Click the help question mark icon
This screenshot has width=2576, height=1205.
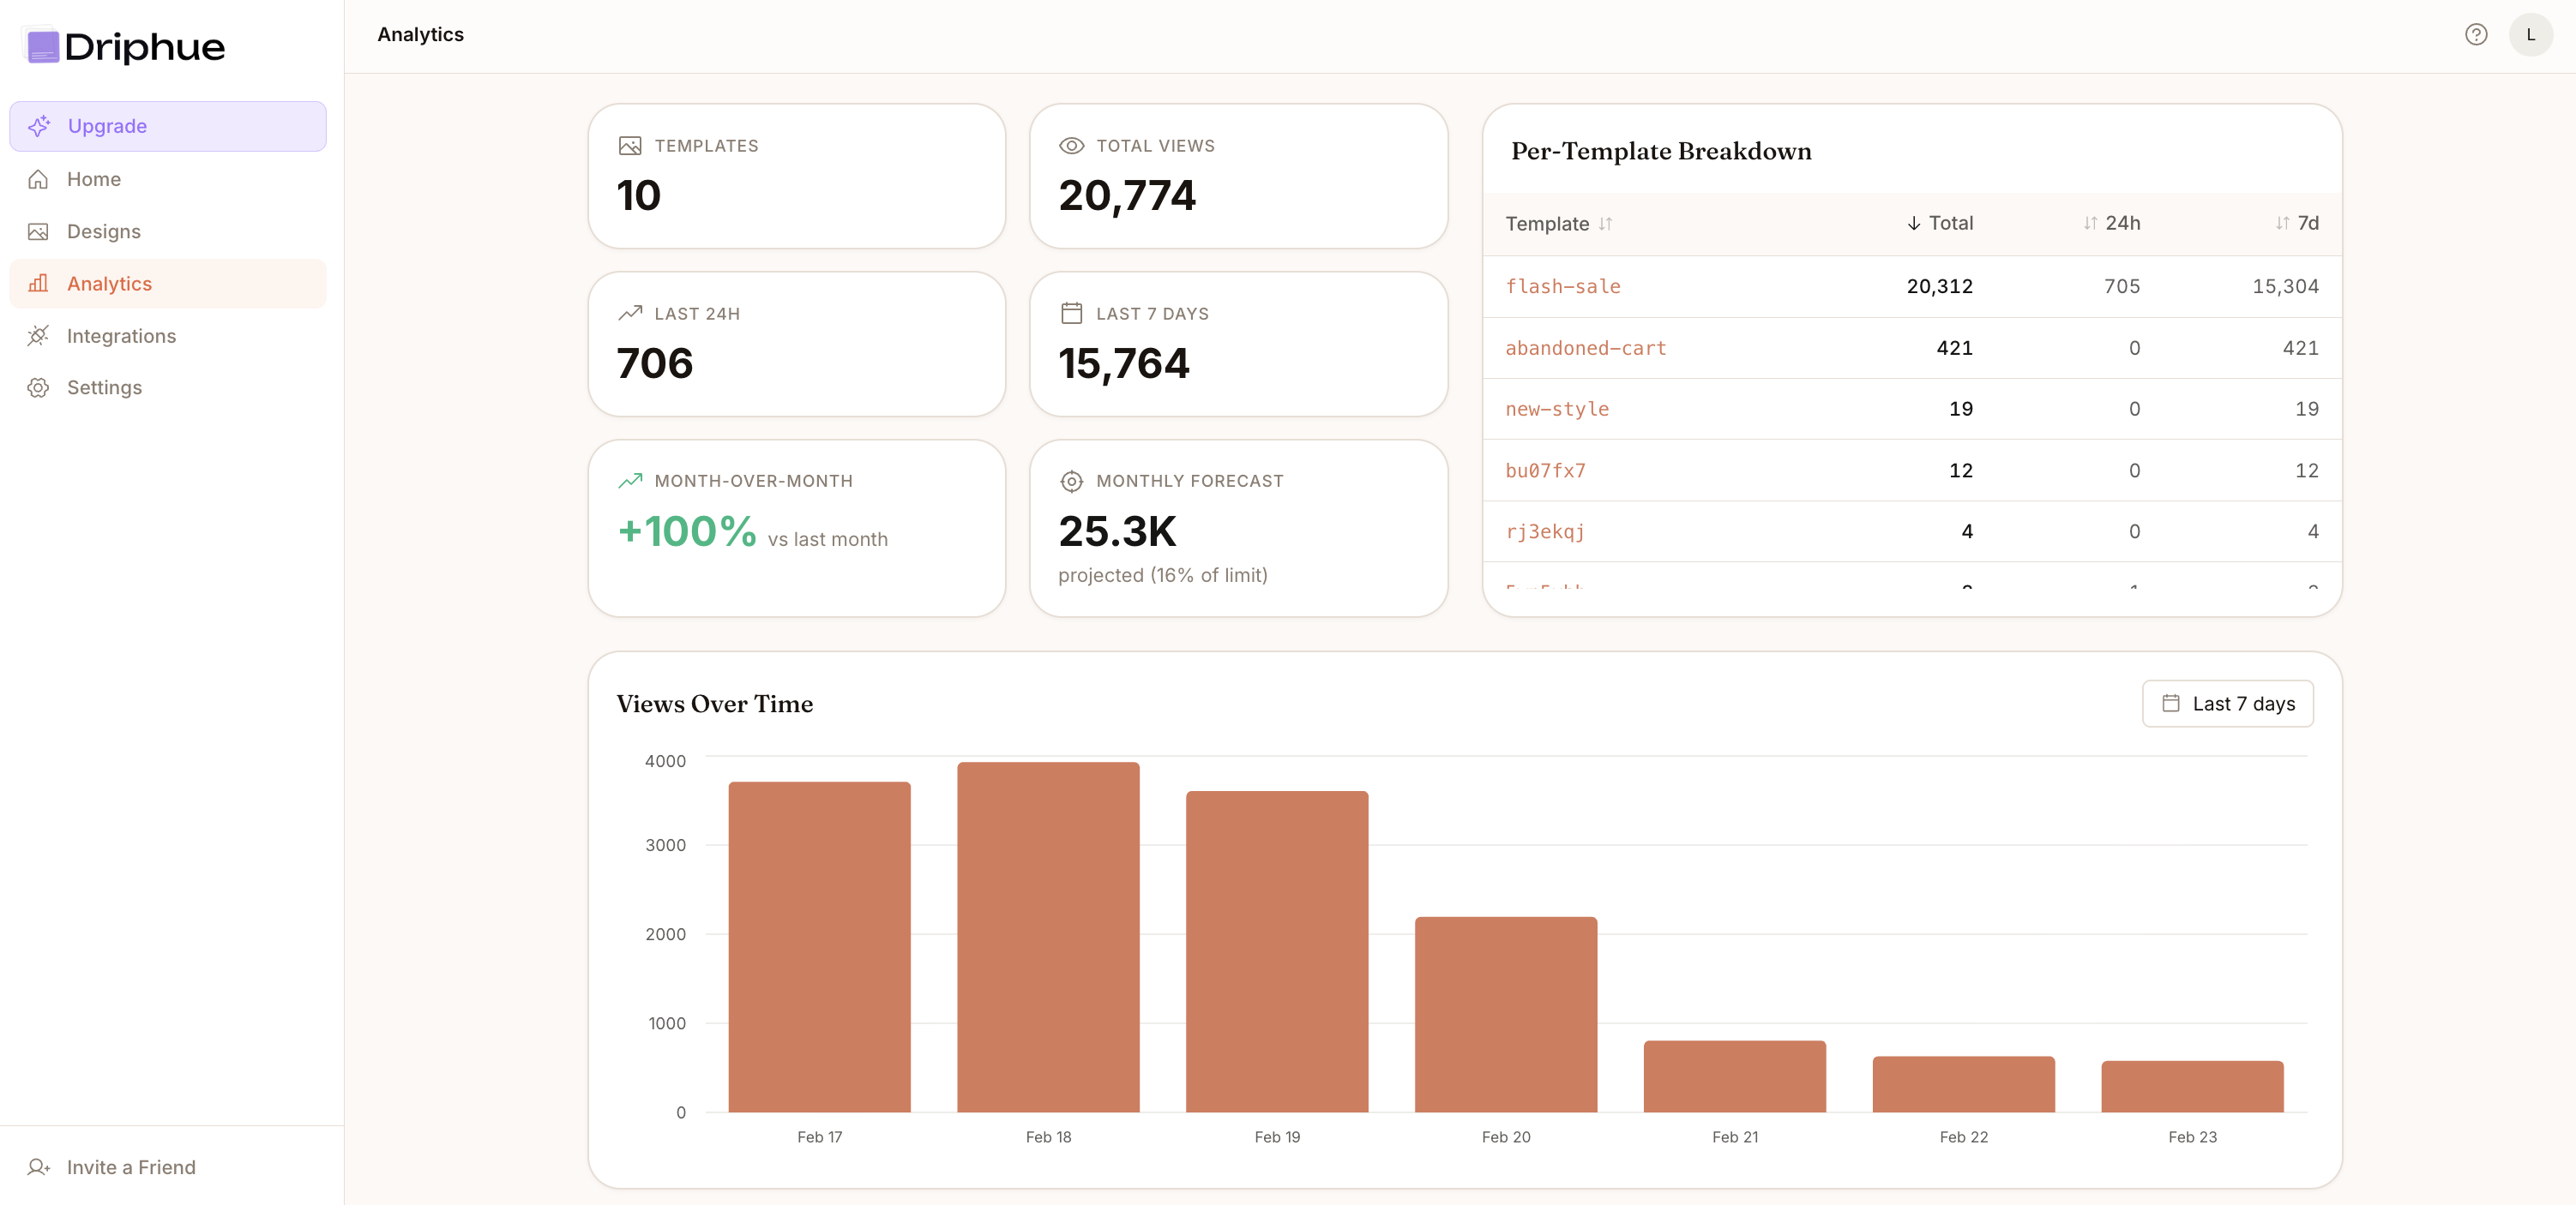pos(2475,35)
